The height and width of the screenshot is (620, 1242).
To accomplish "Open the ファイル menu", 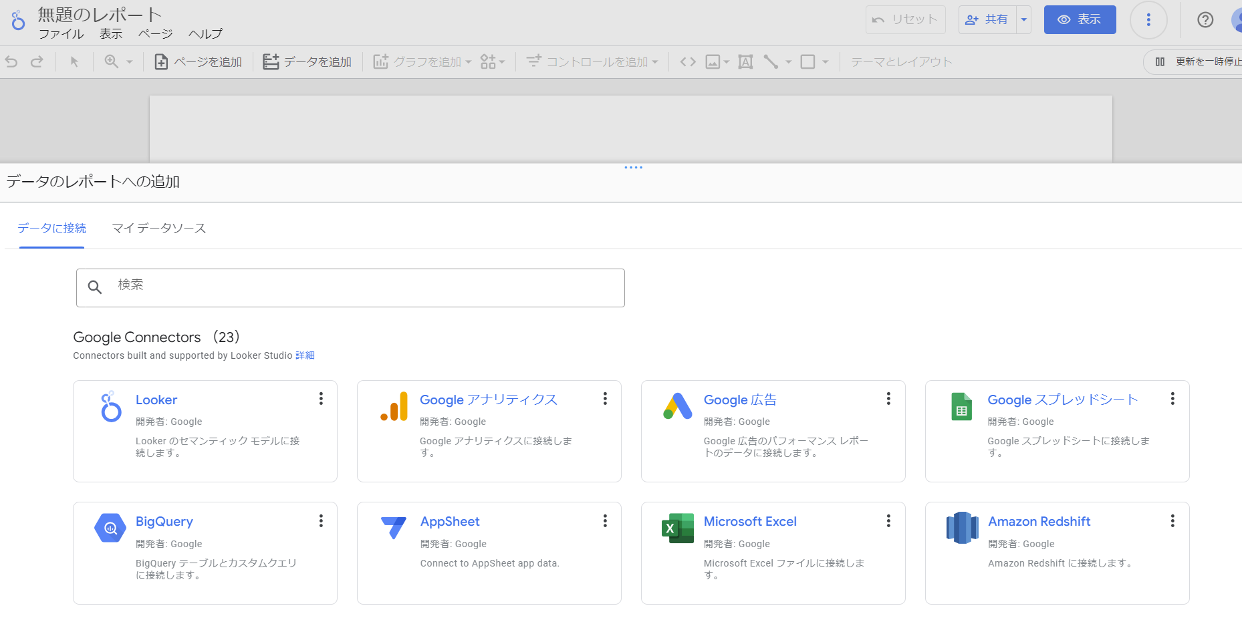I will point(61,34).
